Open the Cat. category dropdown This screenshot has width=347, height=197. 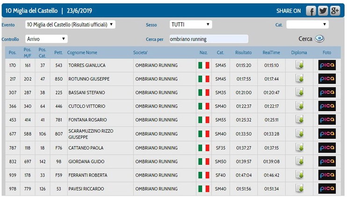click(x=307, y=25)
